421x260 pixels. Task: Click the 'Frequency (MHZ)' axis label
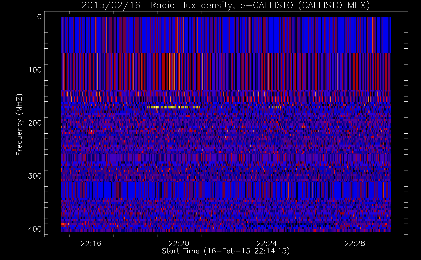coord(20,125)
